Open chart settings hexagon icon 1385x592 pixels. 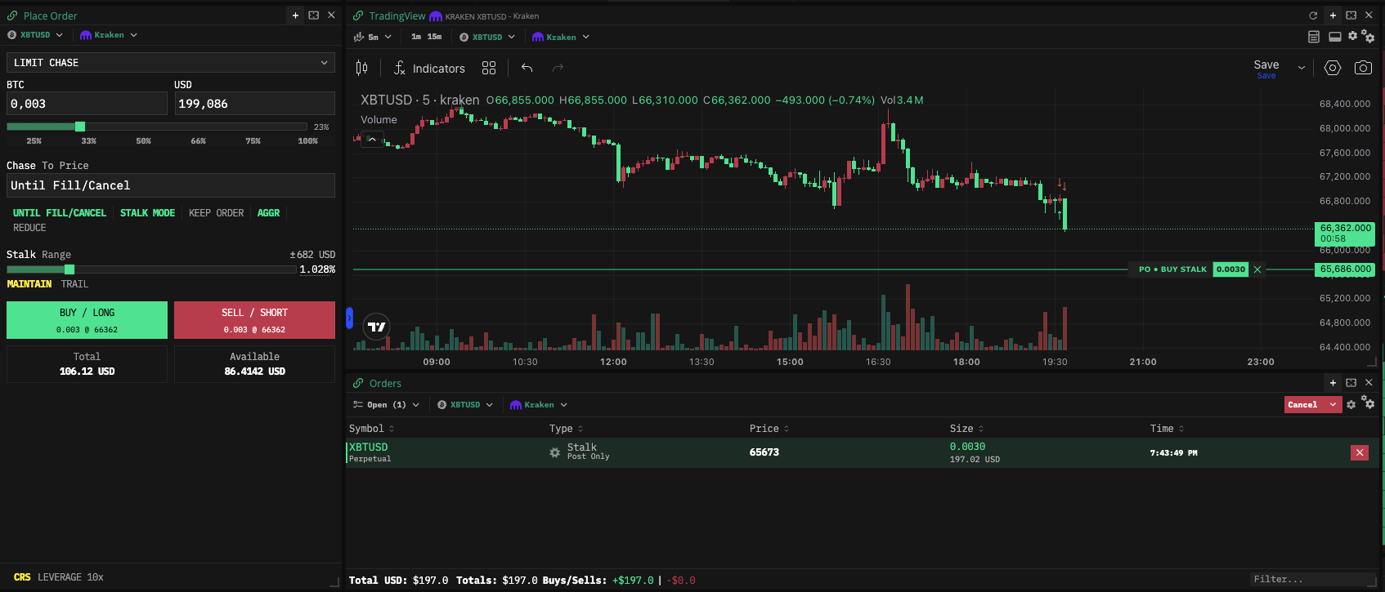(1333, 68)
